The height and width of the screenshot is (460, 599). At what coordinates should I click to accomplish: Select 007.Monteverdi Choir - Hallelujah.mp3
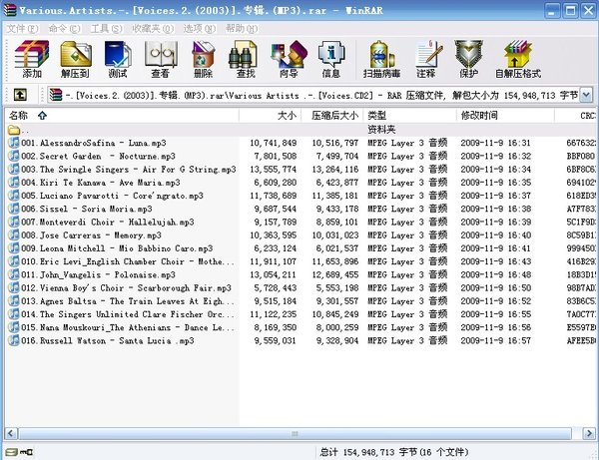[108, 222]
